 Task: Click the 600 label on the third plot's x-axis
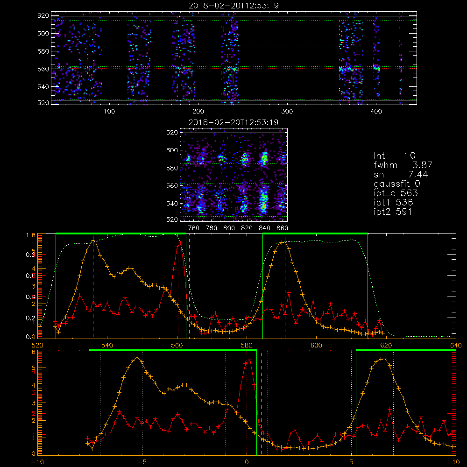[316, 346]
